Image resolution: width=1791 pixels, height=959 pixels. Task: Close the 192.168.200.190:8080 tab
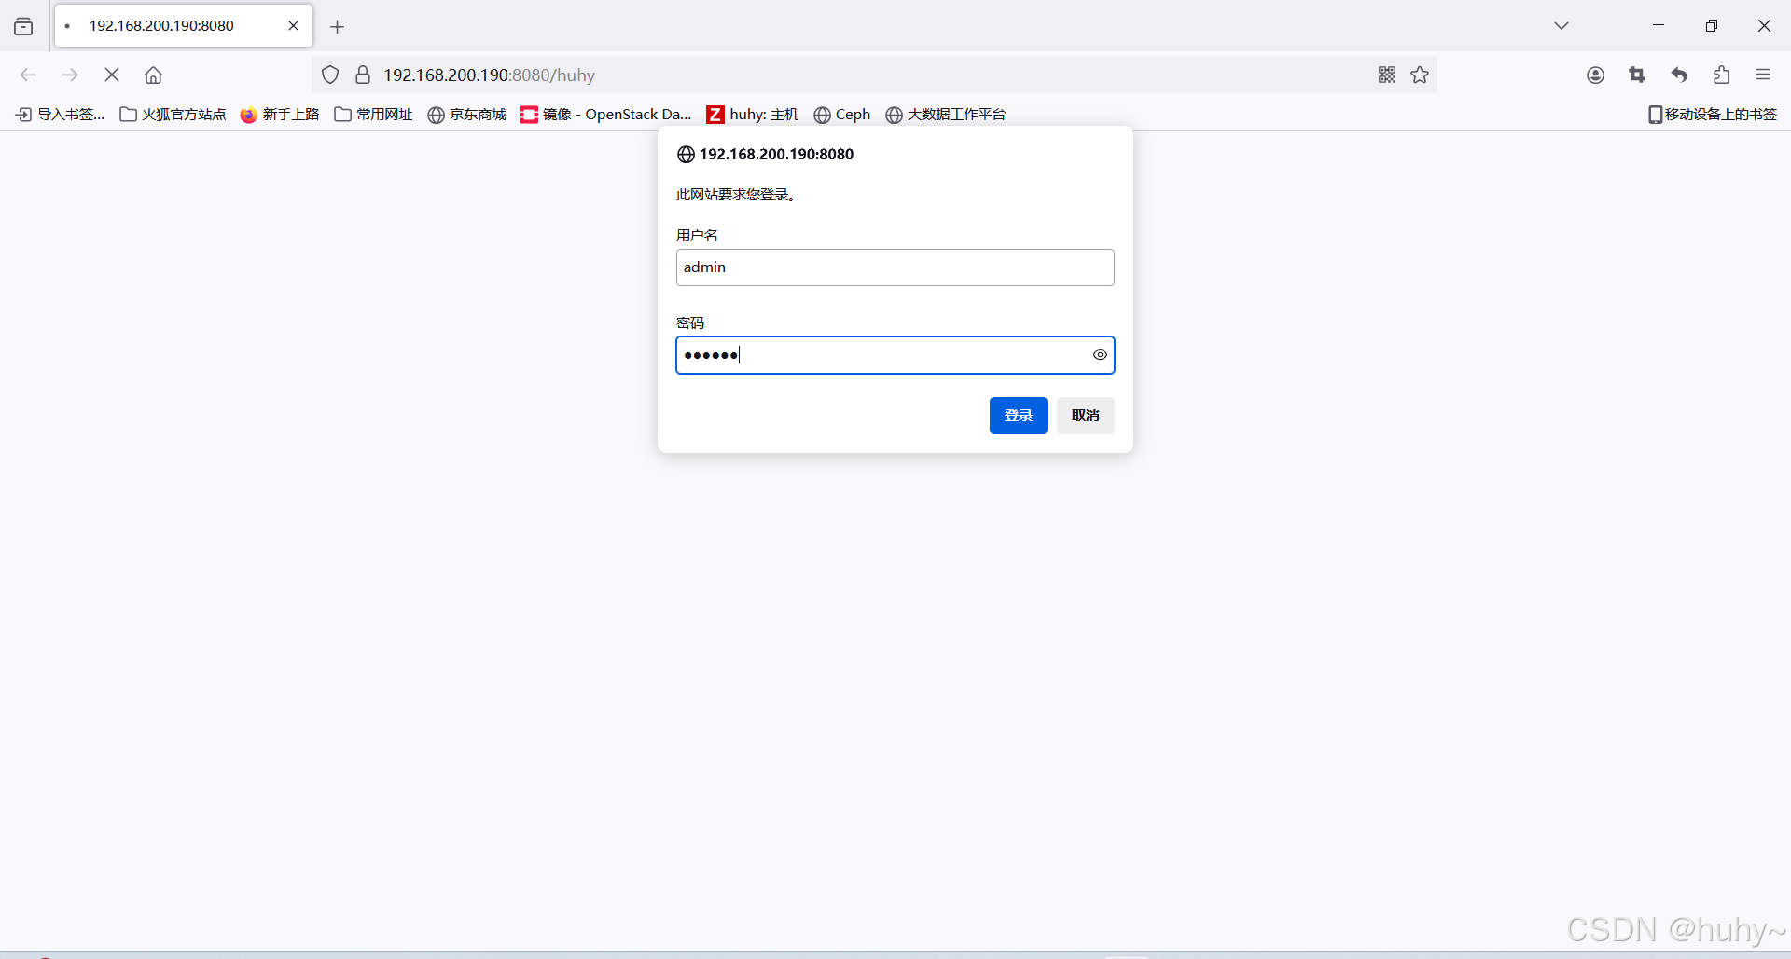pos(293,26)
